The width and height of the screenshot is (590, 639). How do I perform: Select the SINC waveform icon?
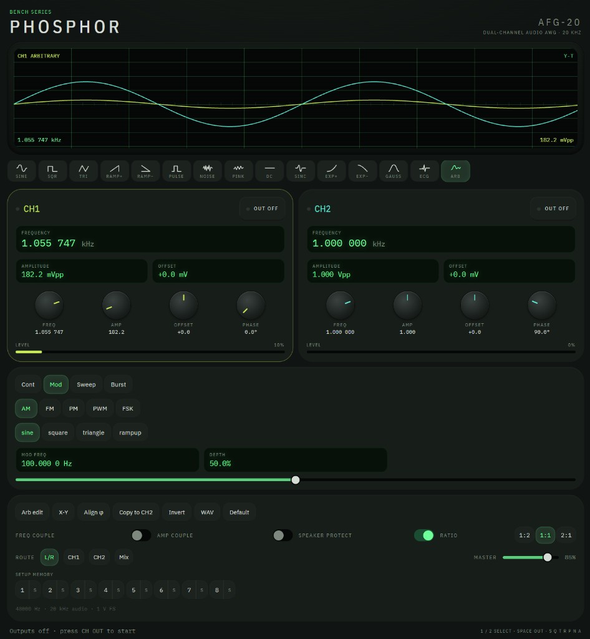coord(301,171)
